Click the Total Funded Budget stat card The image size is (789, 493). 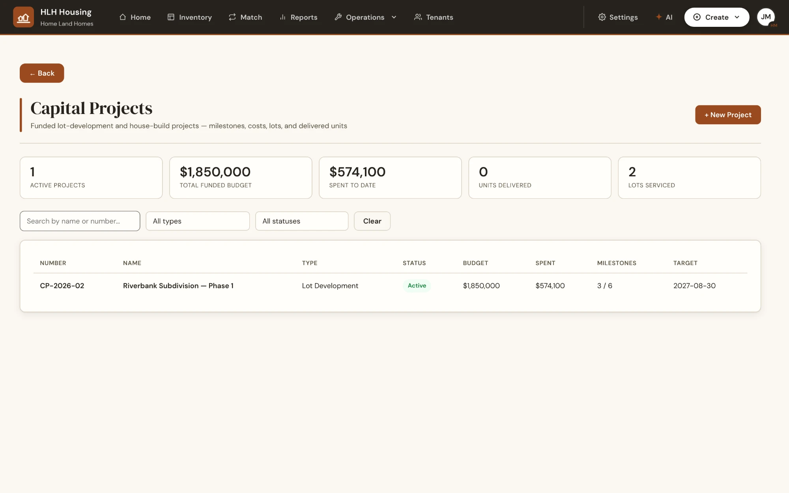click(241, 178)
